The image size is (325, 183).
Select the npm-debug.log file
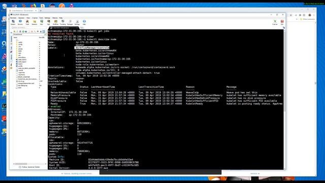pos(22,85)
